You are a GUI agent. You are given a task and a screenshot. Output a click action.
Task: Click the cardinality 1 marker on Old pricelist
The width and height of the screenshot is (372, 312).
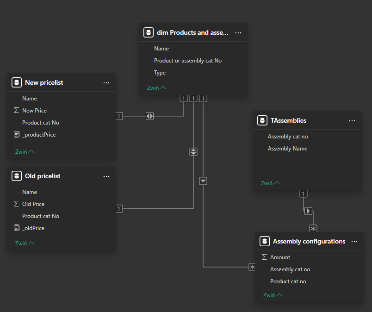[119, 209]
